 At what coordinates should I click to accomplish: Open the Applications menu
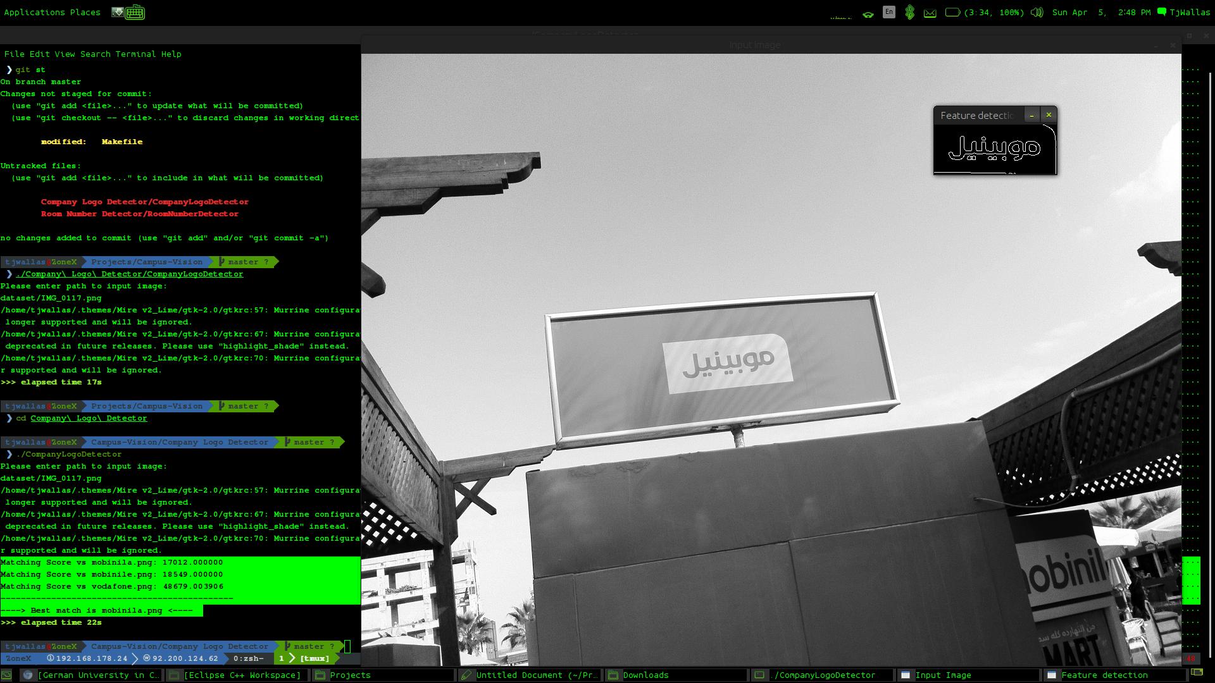coord(34,12)
